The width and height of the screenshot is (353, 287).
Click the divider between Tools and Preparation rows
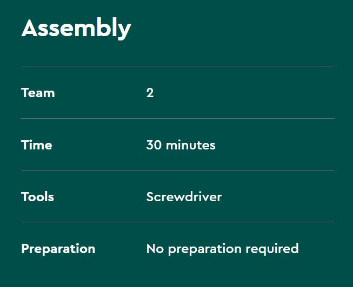[x=177, y=222]
